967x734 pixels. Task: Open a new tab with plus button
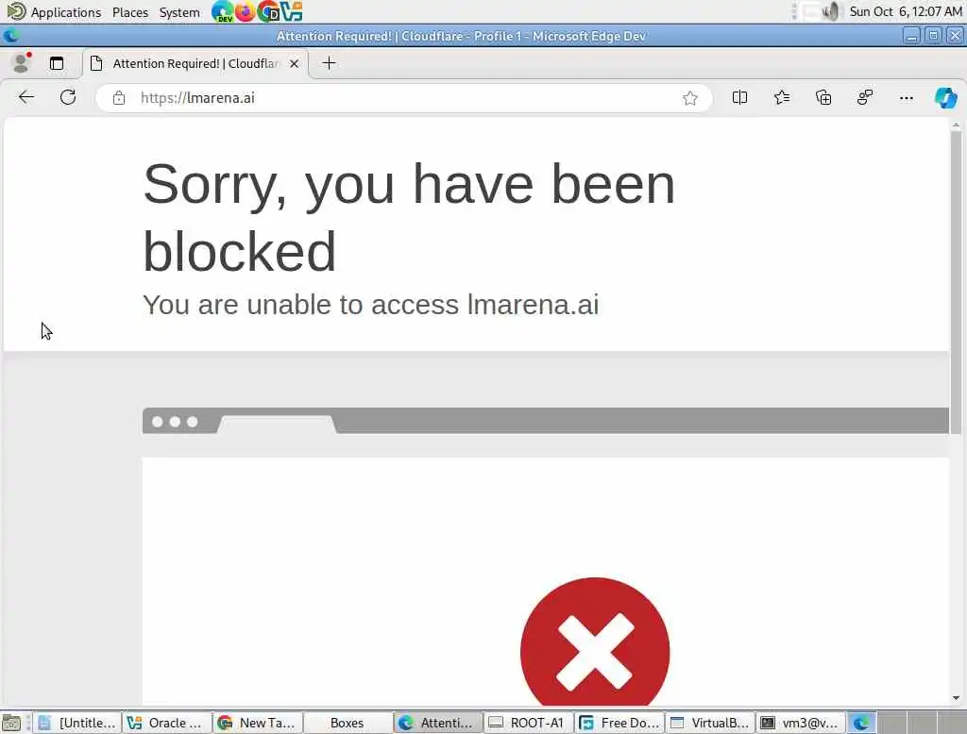click(x=330, y=63)
